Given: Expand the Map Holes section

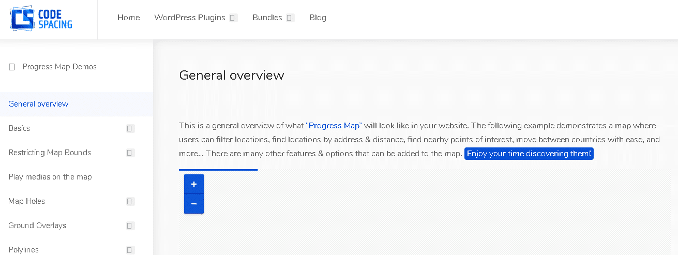Looking at the screenshot, I should click(x=130, y=201).
